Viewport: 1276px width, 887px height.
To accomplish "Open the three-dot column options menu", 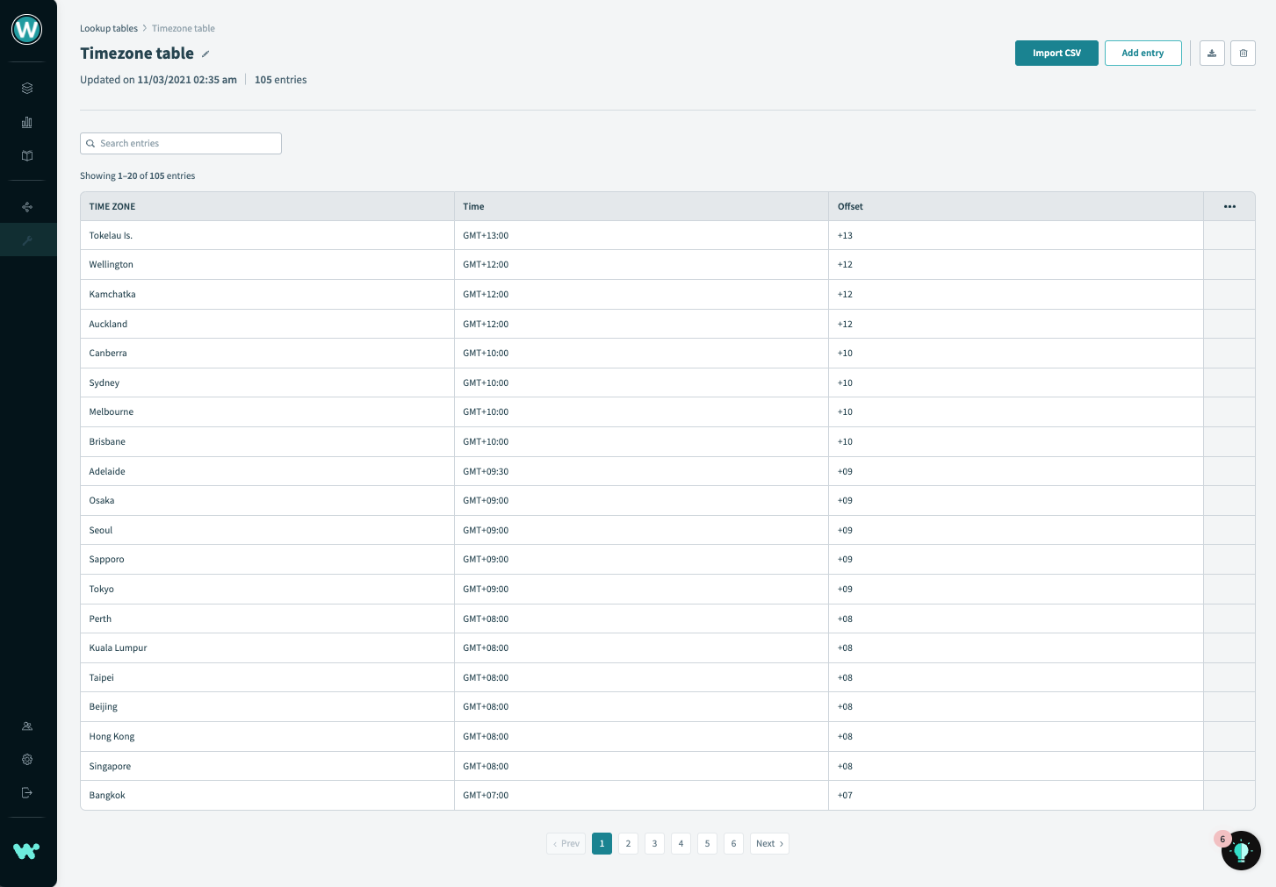I will (x=1229, y=207).
